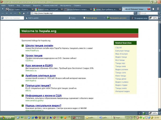This screenshot has height=120, width=161.
Task: Click the URL address field
Action: coord(80,13)
